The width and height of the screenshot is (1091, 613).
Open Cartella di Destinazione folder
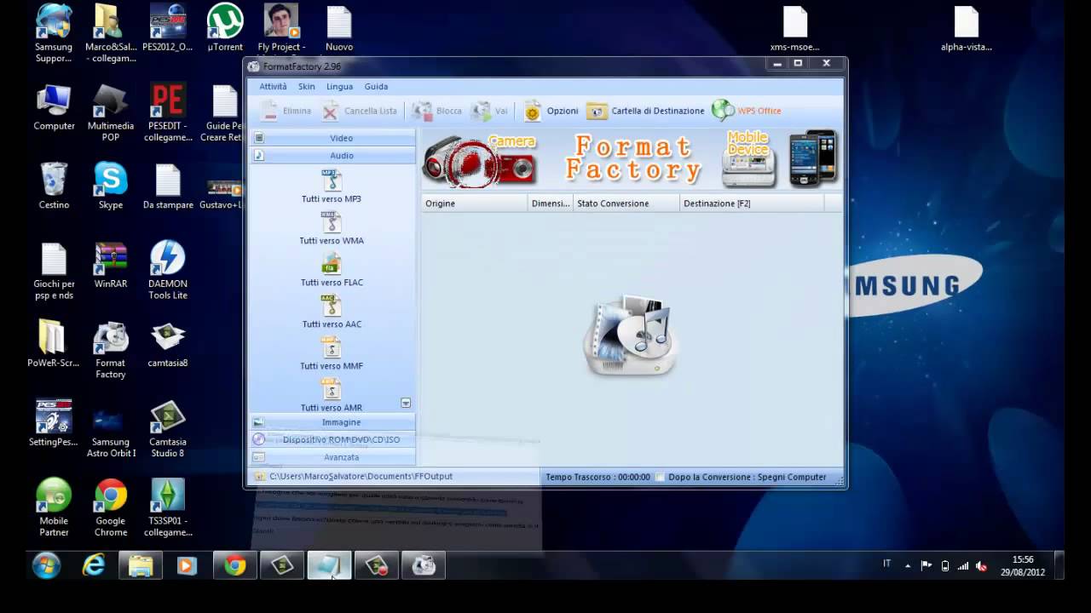[646, 111]
